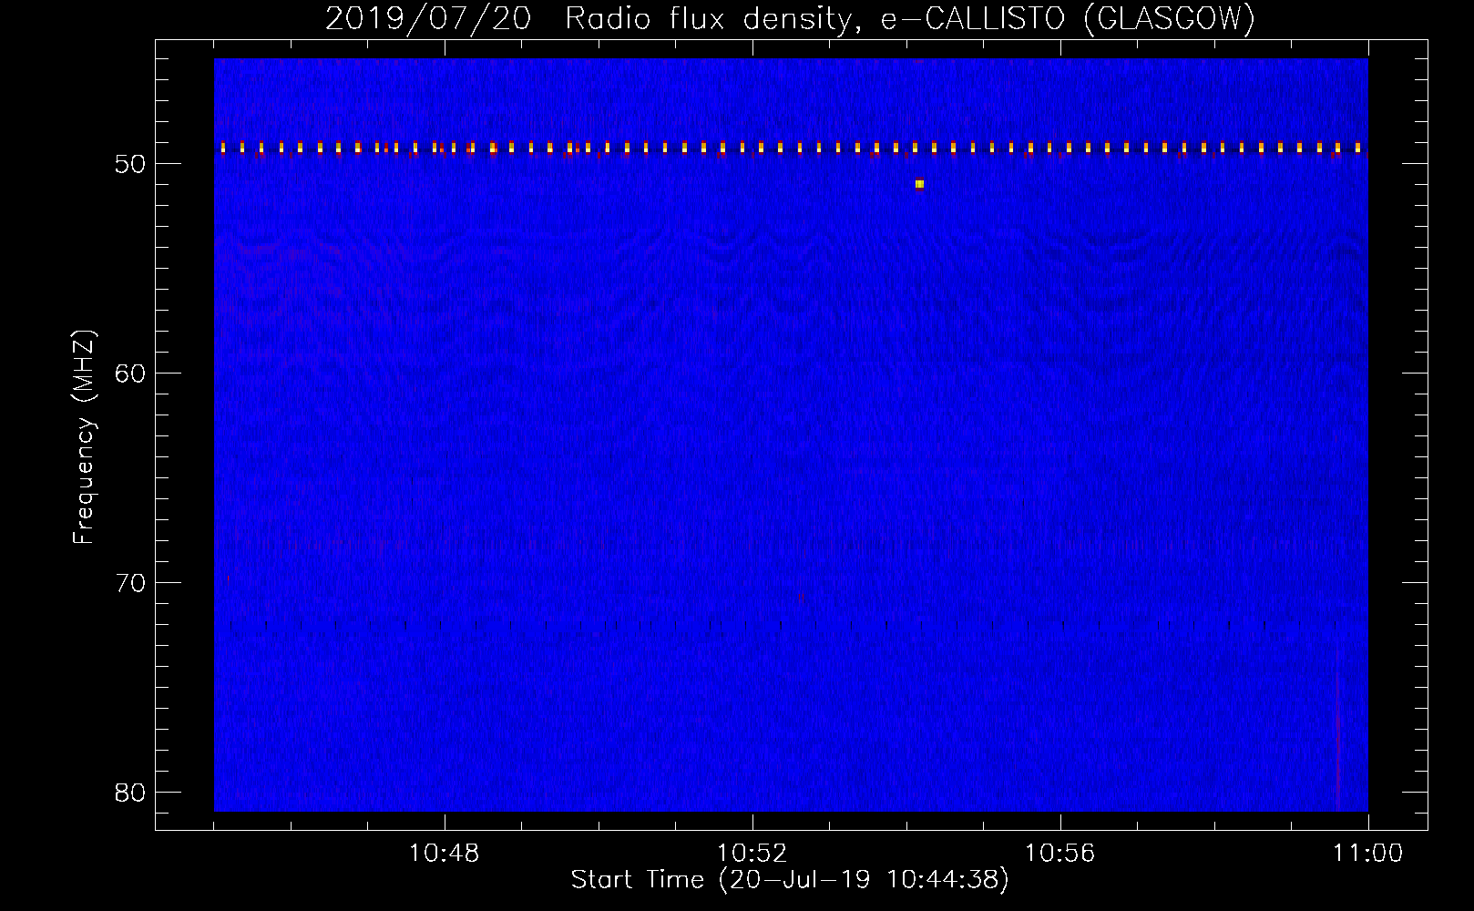Click the small red mark near 70 MHz
1474x911 pixels.
tap(228, 578)
